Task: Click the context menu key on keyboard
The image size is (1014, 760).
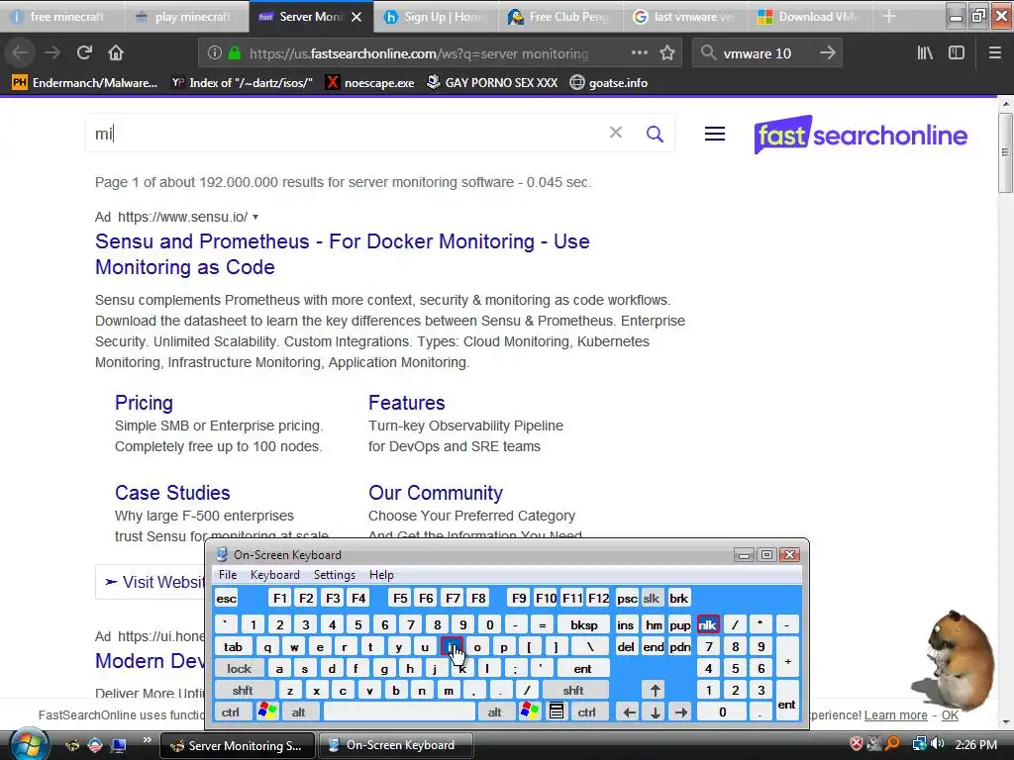Action: pyautogui.click(x=557, y=712)
